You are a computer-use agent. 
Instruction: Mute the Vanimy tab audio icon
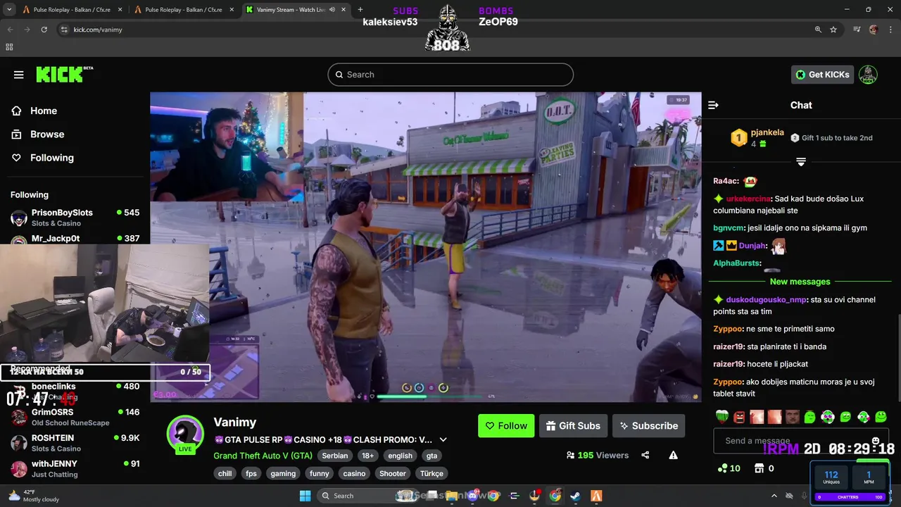point(332,10)
